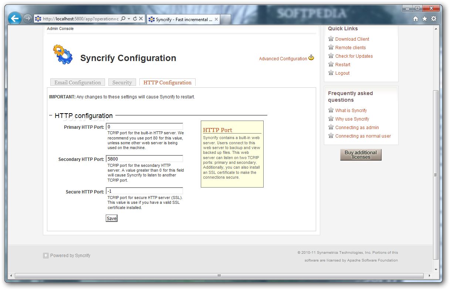Click the star icon beside Restart
The width and height of the screenshot is (450, 290).
(x=331, y=64)
